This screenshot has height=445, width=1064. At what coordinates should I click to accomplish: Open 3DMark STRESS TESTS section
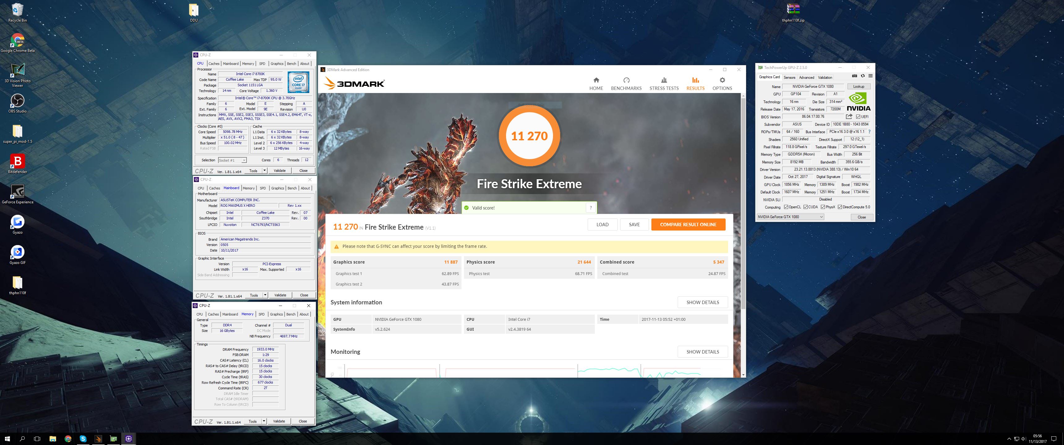[664, 83]
